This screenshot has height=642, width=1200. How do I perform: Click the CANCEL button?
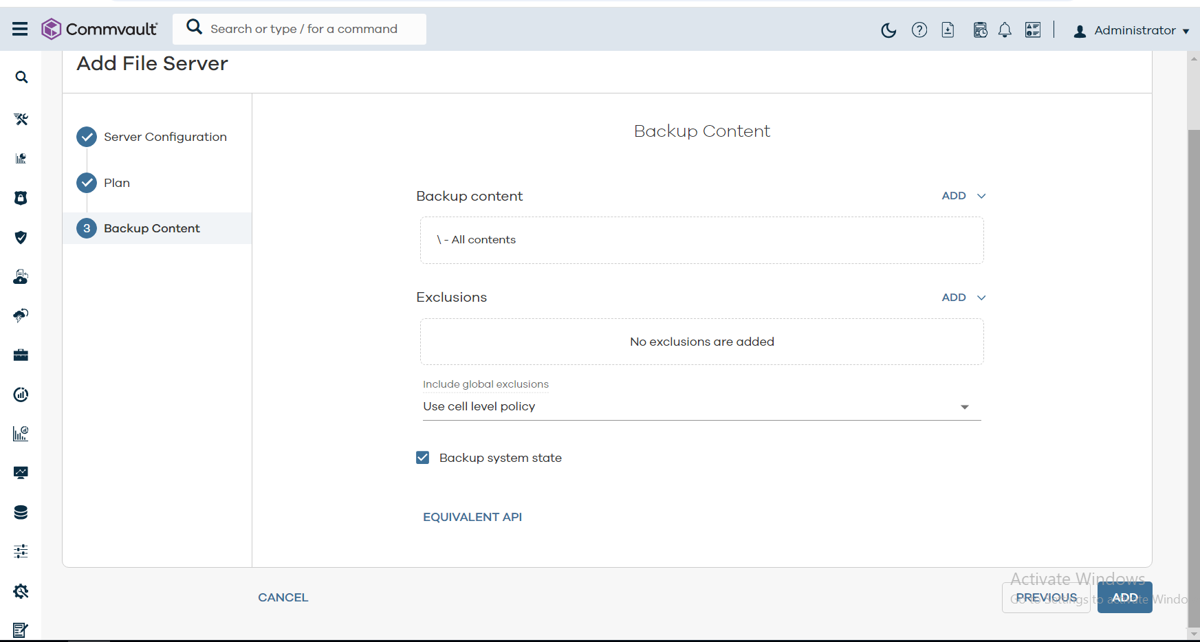point(283,597)
